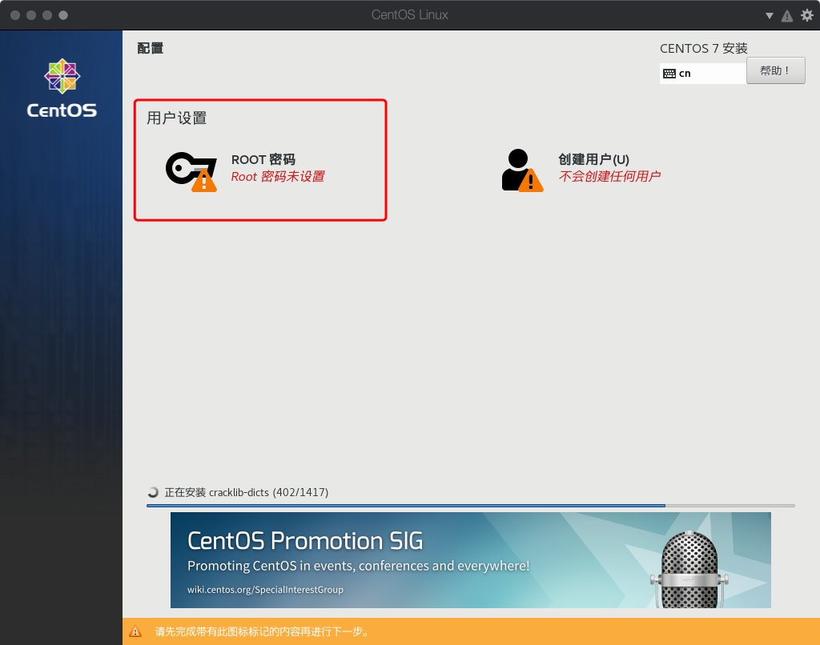
Task: Open the dropdown arrow in the title bar
Action: pos(770,16)
